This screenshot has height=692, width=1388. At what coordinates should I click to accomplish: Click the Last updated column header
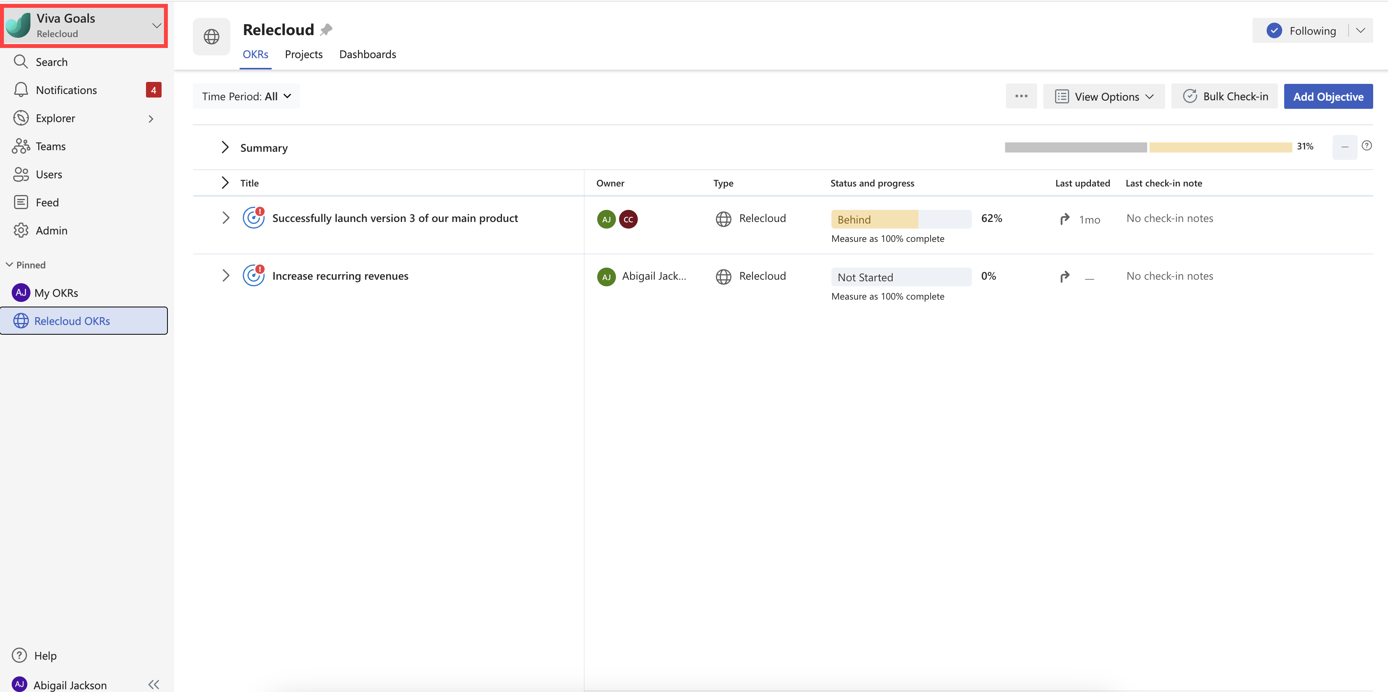point(1082,183)
